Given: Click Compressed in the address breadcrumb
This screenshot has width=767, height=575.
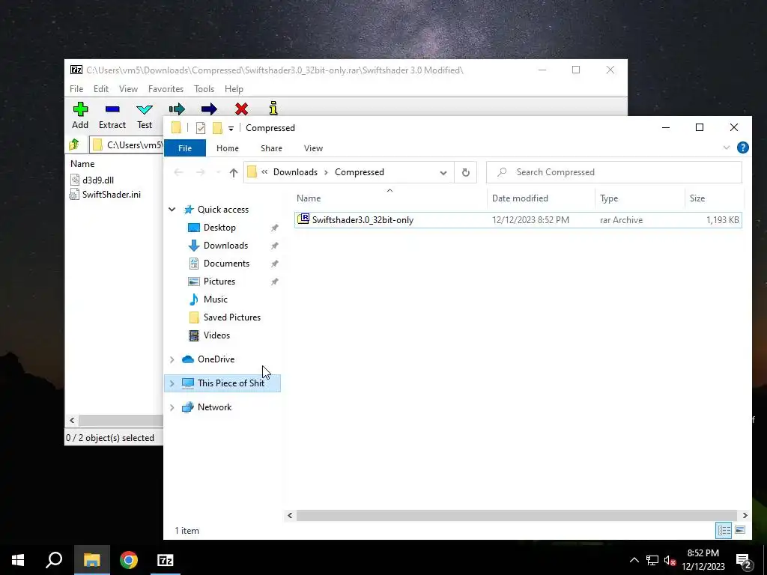Looking at the screenshot, I should click(360, 172).
